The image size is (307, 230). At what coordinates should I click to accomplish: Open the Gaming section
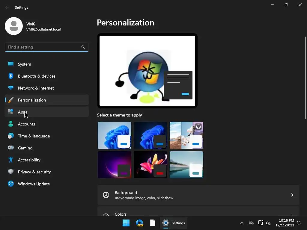click(x=47, y=148)
